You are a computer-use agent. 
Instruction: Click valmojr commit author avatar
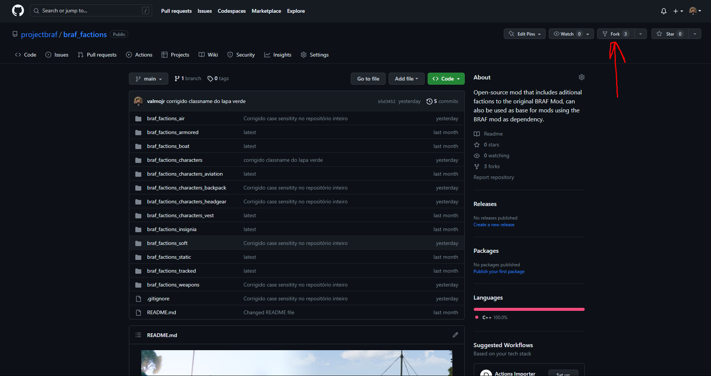[138, 101]
